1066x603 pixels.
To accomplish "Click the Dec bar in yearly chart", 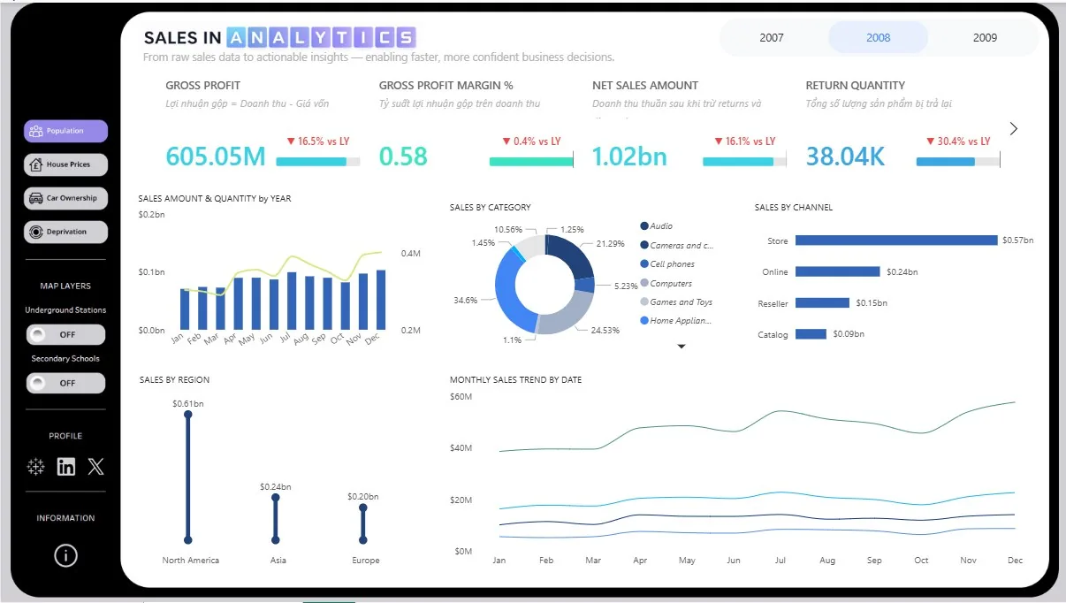I will pyautogui.click(x=381, y=300).
